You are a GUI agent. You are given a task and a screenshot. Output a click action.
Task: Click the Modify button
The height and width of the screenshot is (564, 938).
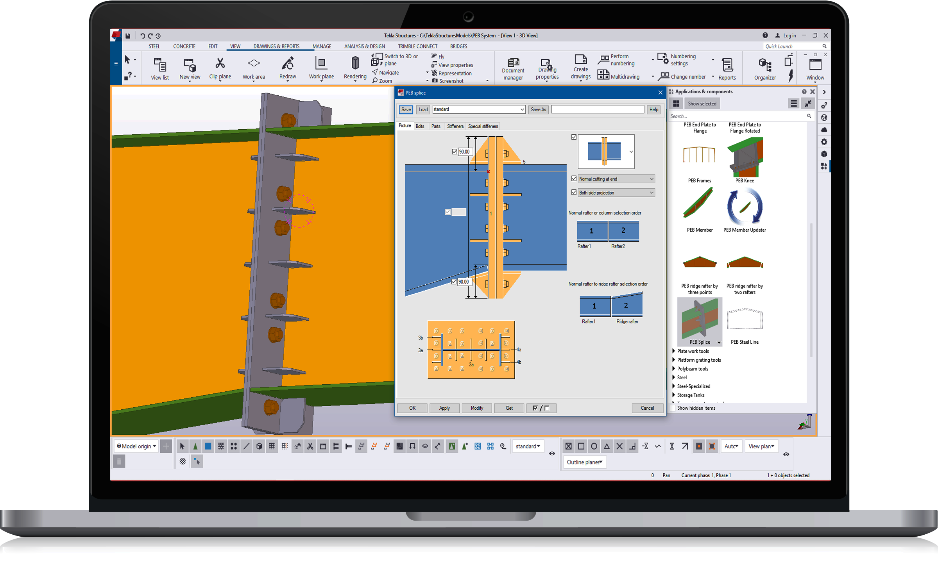pyautogui.click(x=477, y=408)
